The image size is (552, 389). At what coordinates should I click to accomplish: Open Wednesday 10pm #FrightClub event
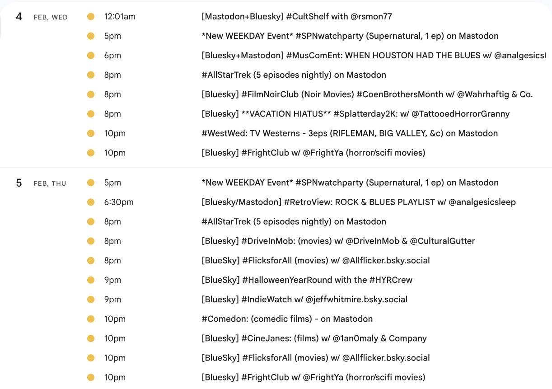pos(313,153)
